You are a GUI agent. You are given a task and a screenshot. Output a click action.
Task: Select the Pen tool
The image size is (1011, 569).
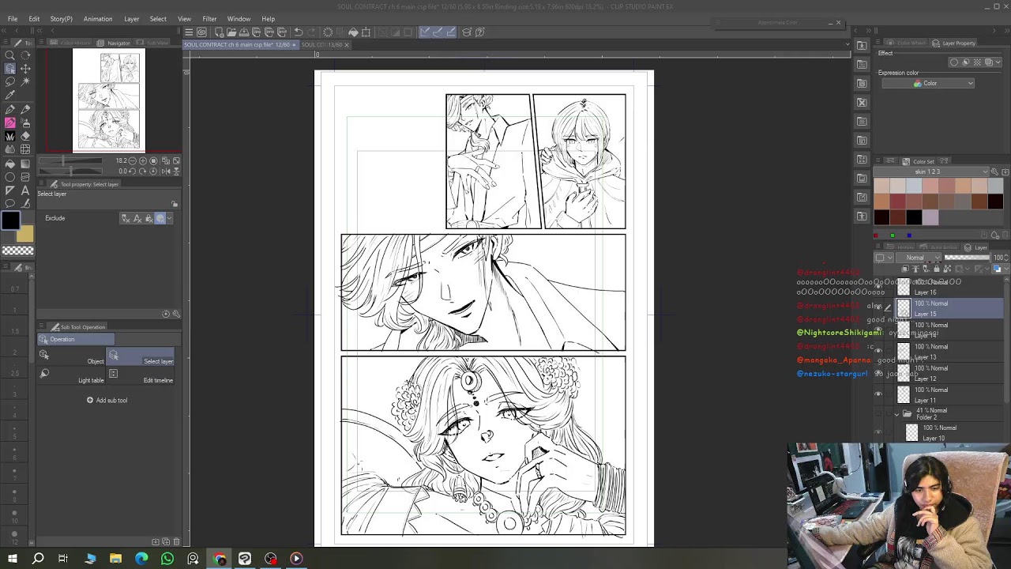click(x=10, y=109)
